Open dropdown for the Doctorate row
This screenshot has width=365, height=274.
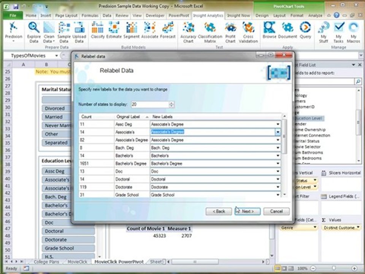[x=278, y=187]
